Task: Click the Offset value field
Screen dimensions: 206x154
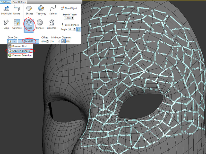Action: (44, 41)
